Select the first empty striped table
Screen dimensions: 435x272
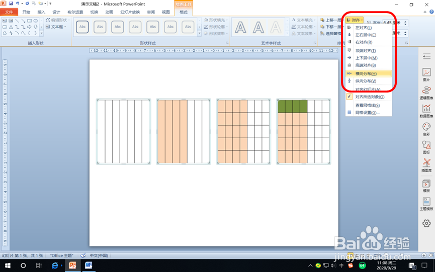pos(123,131)
